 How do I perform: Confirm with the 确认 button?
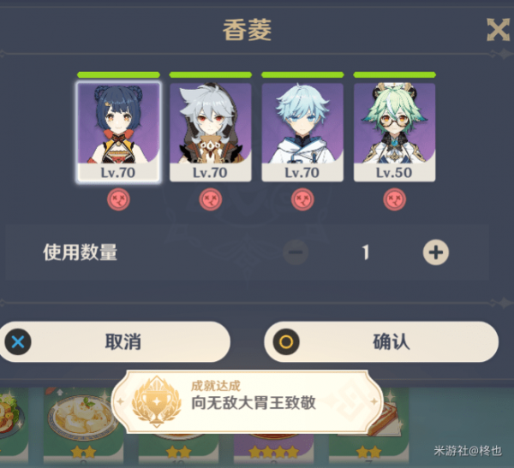click(x=381, y=342)
